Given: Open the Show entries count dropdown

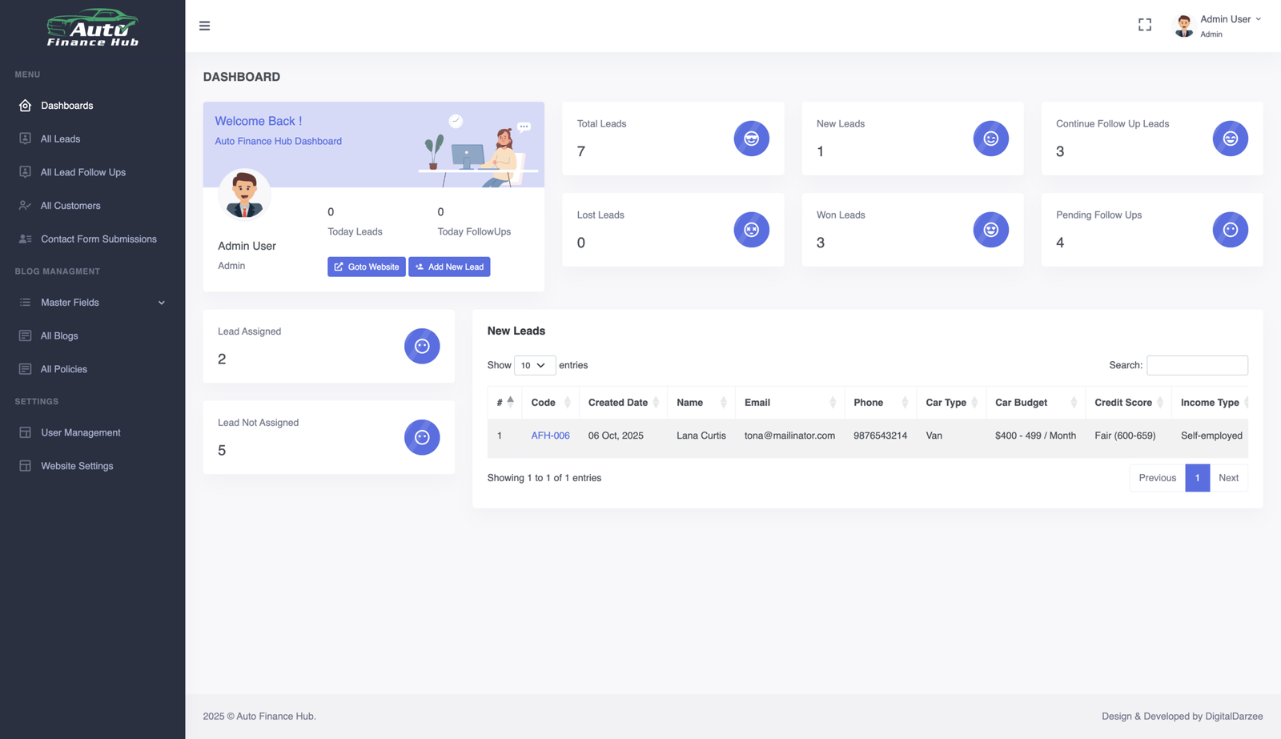Looking at the screenshot, I should (x=534, y=365).
